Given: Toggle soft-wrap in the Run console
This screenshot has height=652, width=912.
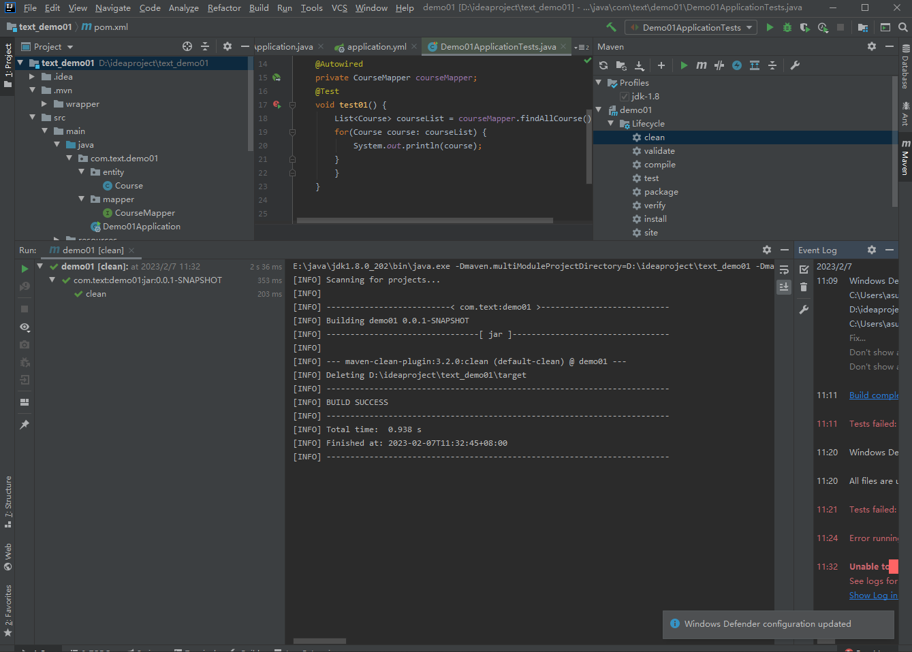Looking at the screenshot, I should (x=784, y=268).
